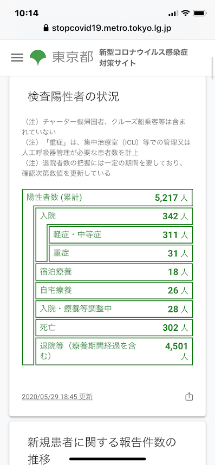
Task: Tap the cellular signal bars
Action: pyautogui.click(x=173, y=14)
